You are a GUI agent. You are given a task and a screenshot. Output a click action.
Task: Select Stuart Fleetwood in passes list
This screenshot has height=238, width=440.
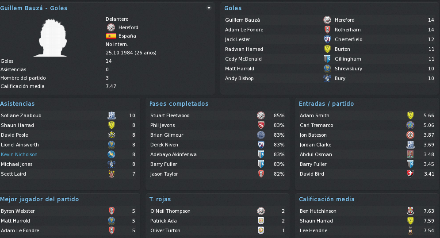pyautogui.click(x=170, y=115)
